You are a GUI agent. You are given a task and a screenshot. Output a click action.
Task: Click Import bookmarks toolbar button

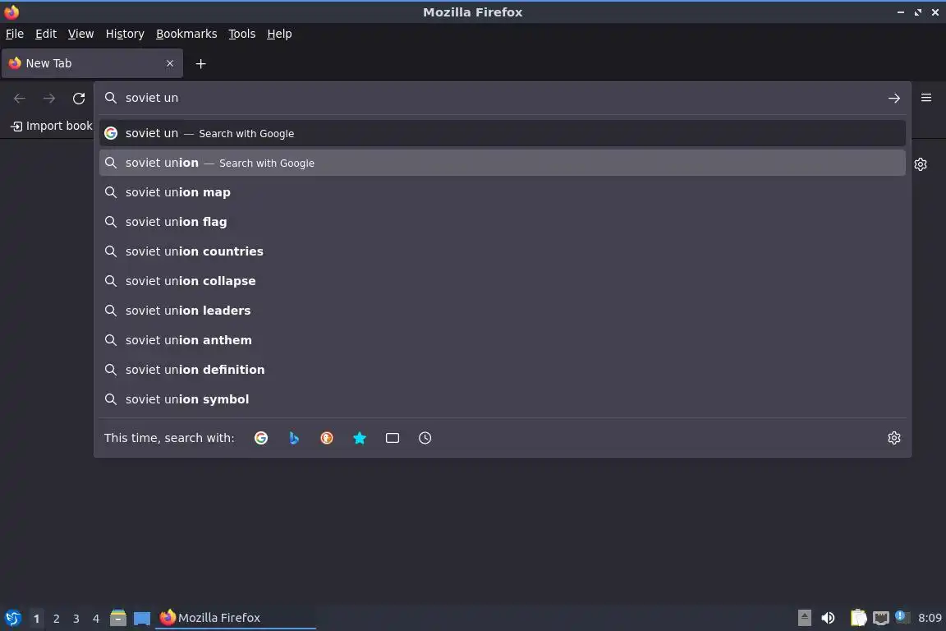click(x=52, y=126)
